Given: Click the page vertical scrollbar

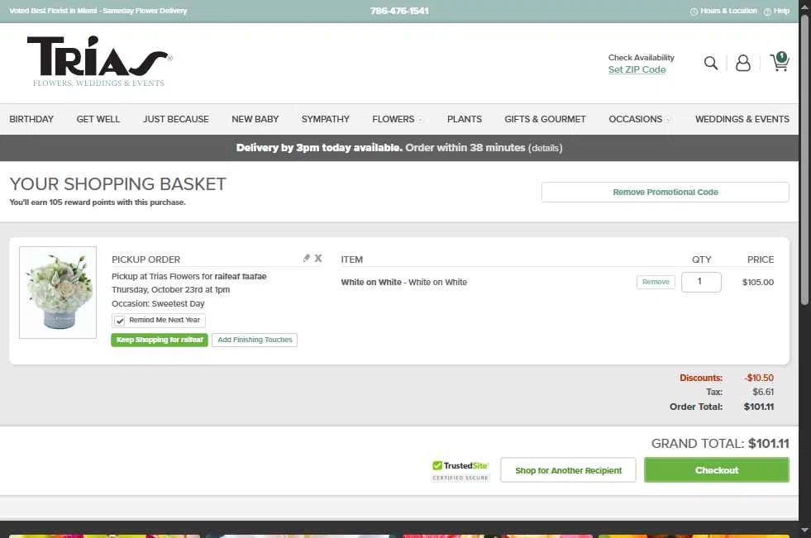Looking at the screenshot, I should point(804,160).
